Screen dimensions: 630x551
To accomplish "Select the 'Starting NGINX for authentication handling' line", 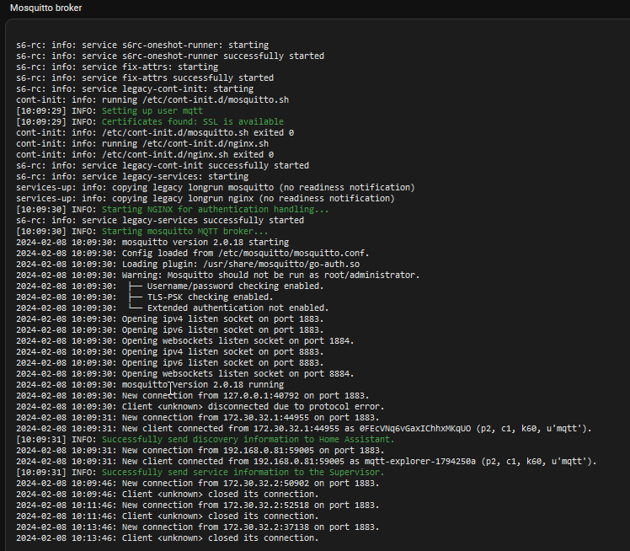I will [173, 210].
